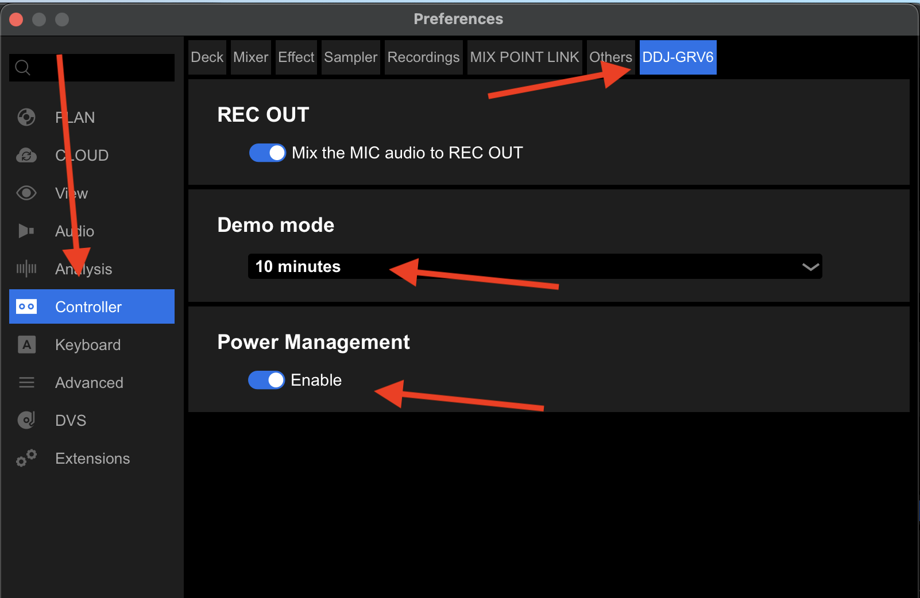This screenshot has height=598, width=920.
Task: Click the Advanced hamburger lines icon
Action: click(26, 382)
